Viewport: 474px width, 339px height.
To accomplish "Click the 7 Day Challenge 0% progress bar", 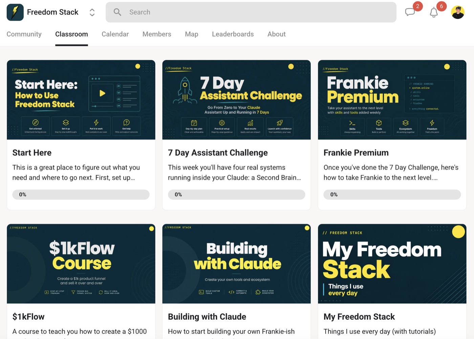I will 236,195.
